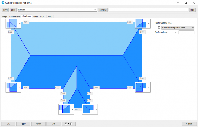The height and width of the screenshot is (127, 198).
Task: Click the top-left roof corner type icon
Action: click(12, 24)
